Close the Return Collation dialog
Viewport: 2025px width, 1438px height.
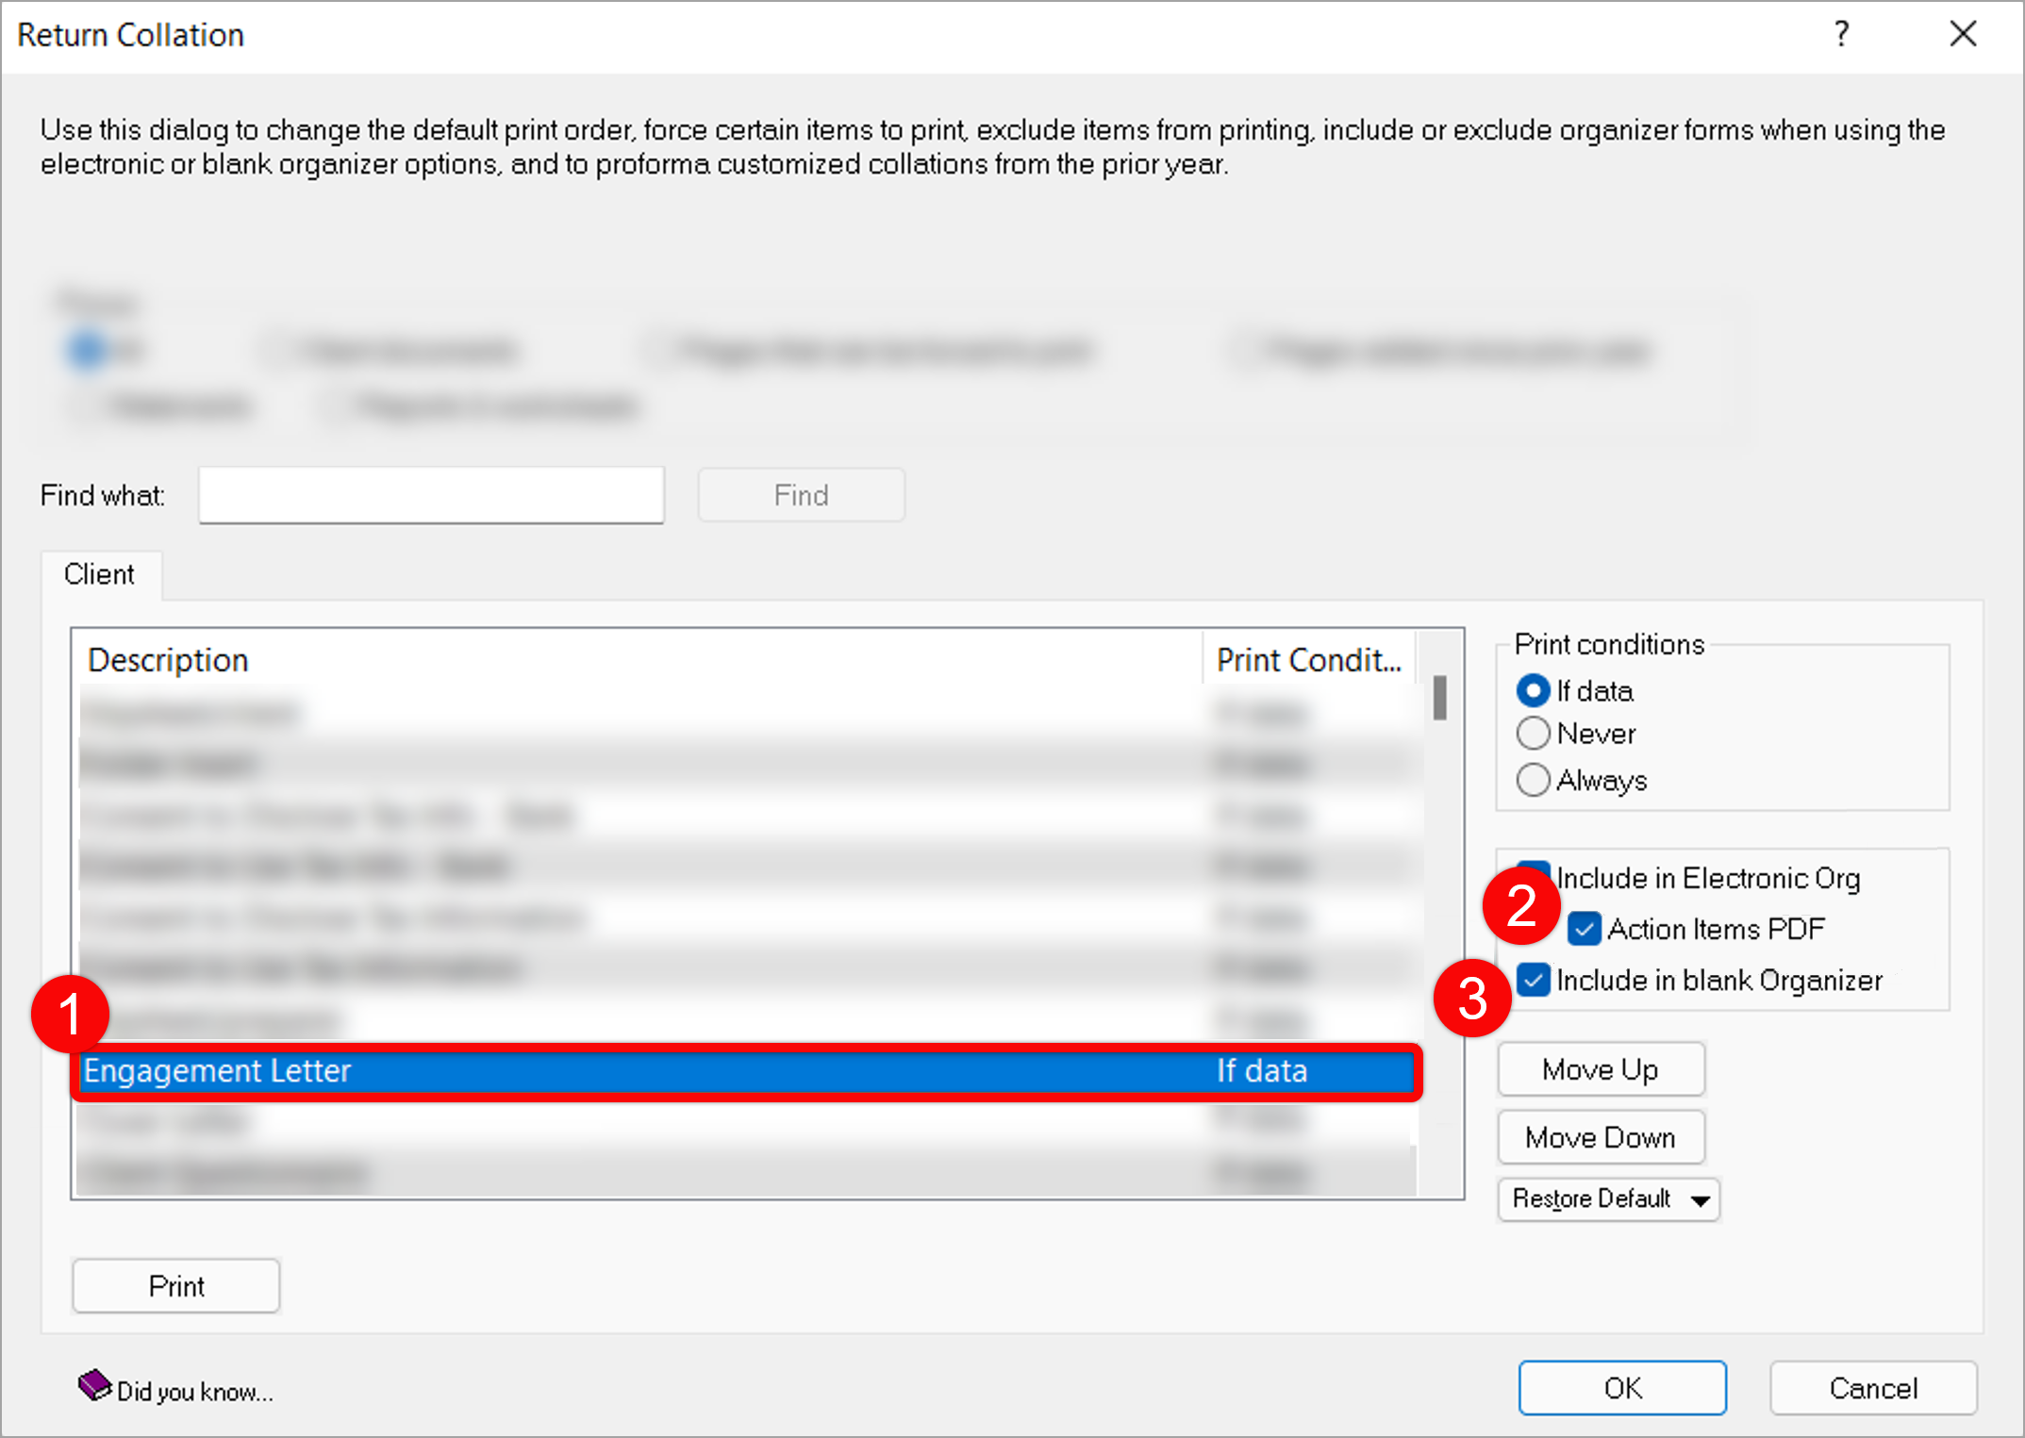[x=1963, y=35]
